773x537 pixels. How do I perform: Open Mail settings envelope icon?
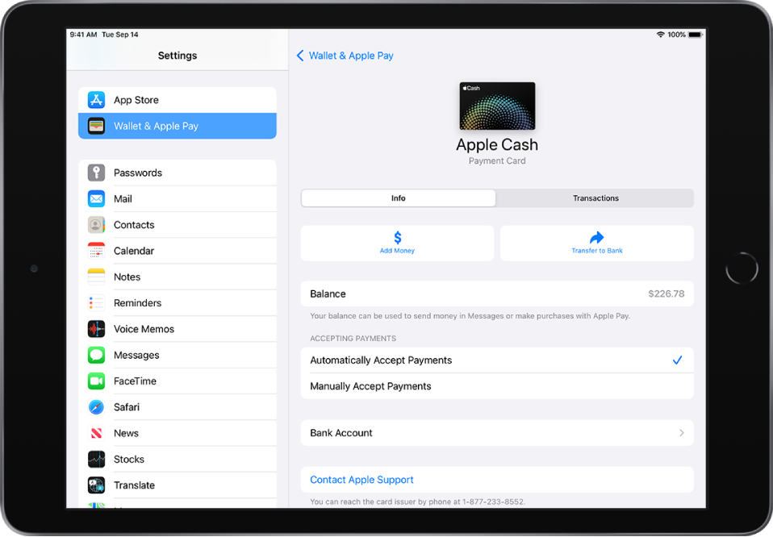pos(96,199)
